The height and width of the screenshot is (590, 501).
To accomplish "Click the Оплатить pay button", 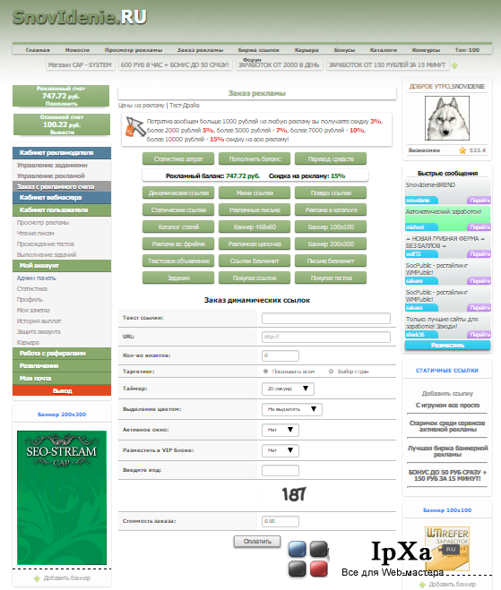I will pyautogui.click(x=257, y=542).
